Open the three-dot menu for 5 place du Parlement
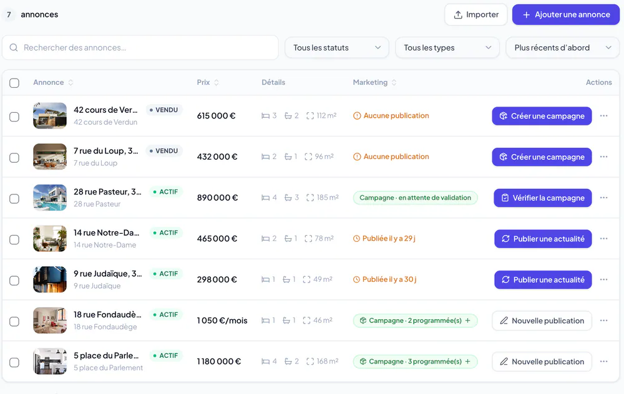The height and width of the screenshot is (394, 624). pos(603,362)
